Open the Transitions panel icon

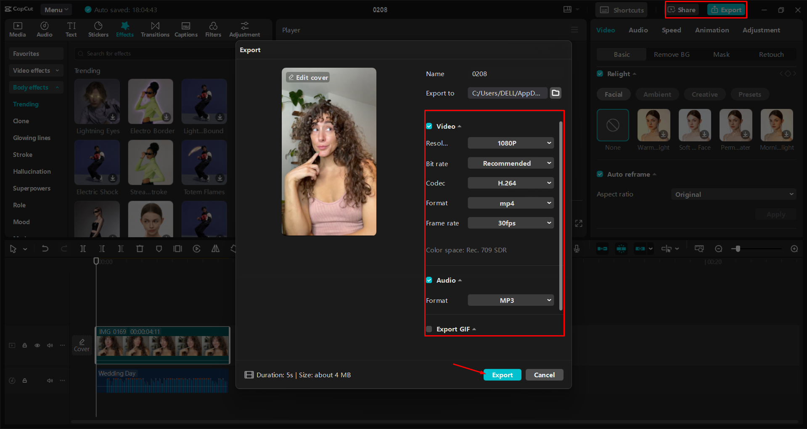click(x=155, y=29)
